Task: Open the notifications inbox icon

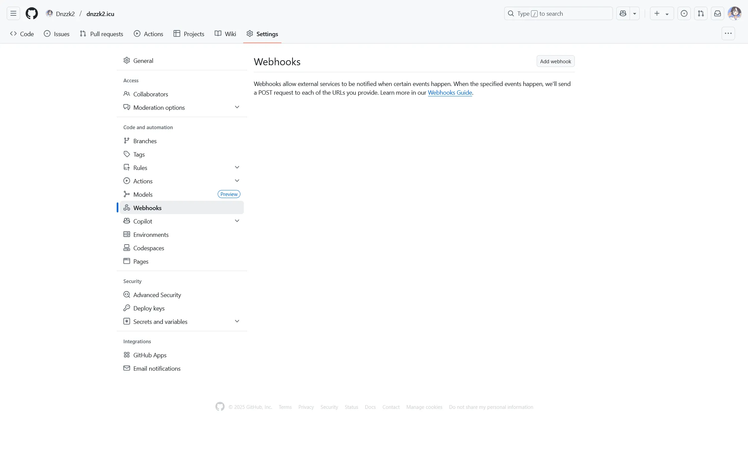Action: point(718,13)
